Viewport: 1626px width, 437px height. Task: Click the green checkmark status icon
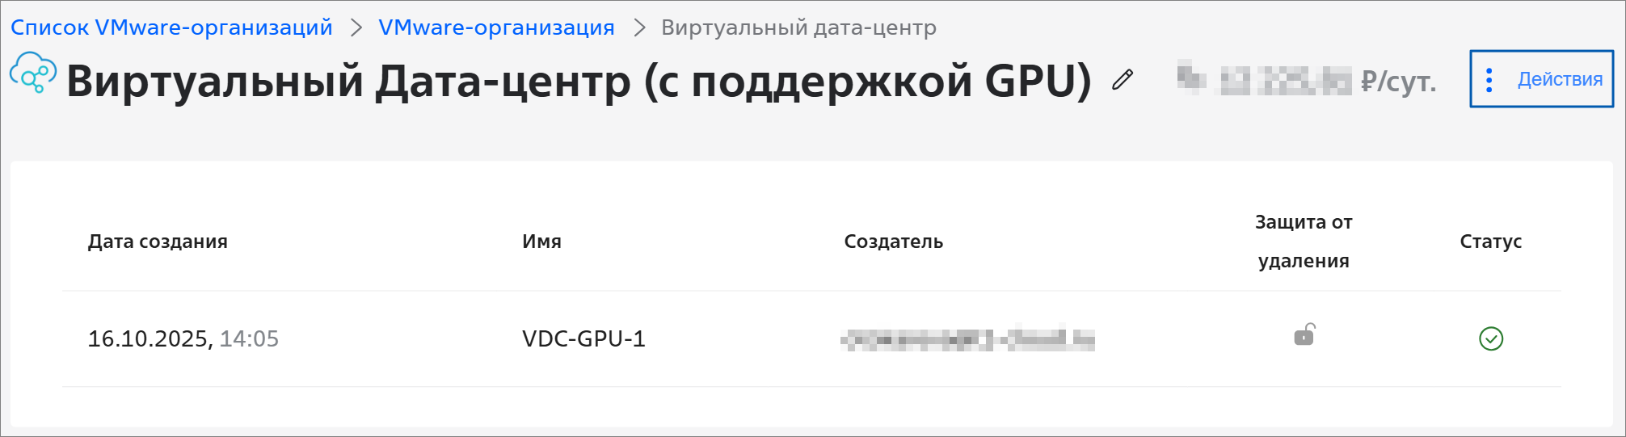point(1491,338)
